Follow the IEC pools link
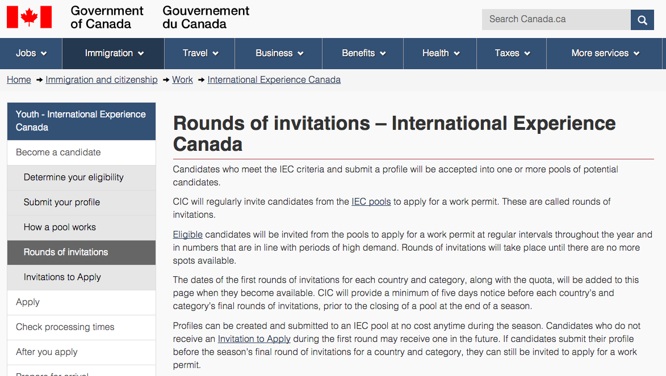 pos(371,201)
